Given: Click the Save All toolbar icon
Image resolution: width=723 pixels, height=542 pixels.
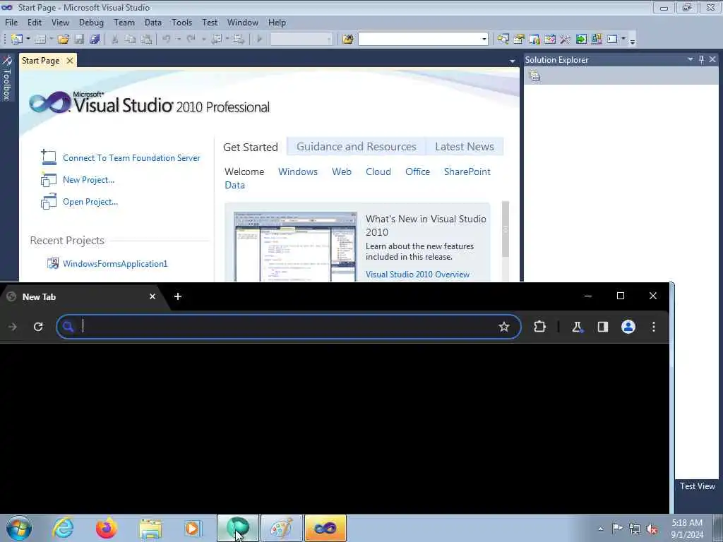Looking at the screenshot, I should tap(95, 40).
